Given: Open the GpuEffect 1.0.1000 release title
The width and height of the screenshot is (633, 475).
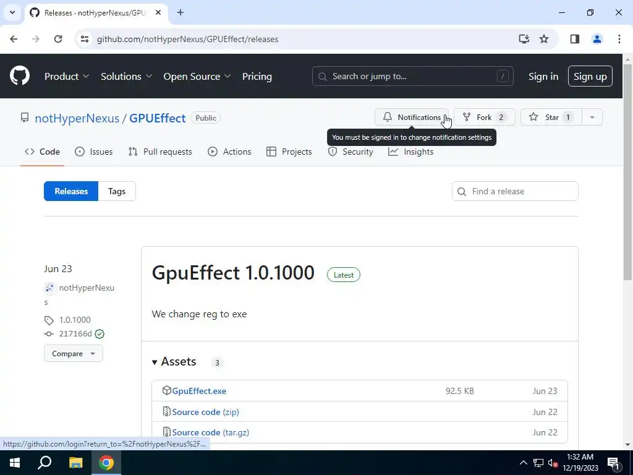Looking at the screenshot, I should click(x=233, y=273).
